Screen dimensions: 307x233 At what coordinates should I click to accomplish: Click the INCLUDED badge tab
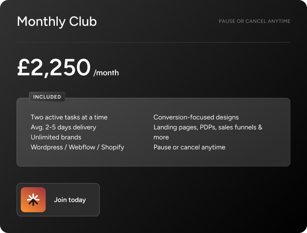pyautogui.click(x=47, y=97)
